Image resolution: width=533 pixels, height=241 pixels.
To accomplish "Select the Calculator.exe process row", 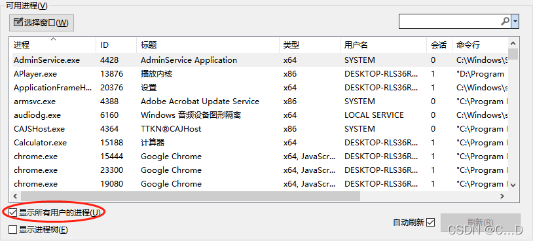I will click(x=260, y=142).
